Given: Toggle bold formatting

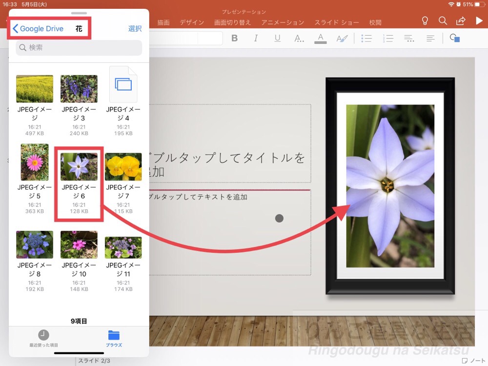Looking at the screenshot, I should click(235, 38).
